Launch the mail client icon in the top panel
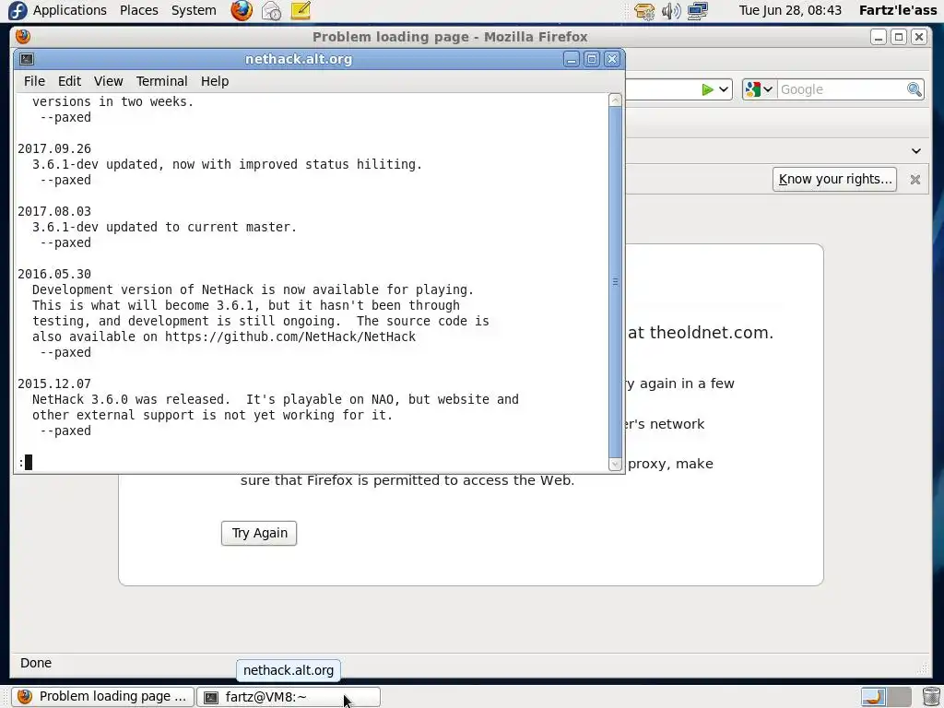The height and width of the screenshot is (708, 944). point(271,10)
